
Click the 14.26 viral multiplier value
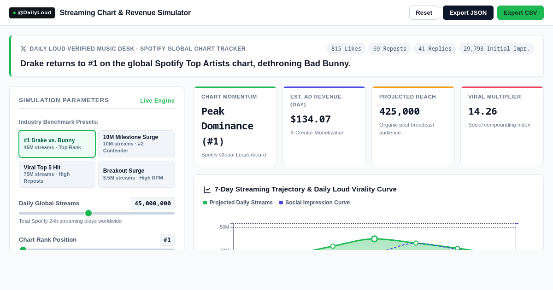[x=482, y=111]
